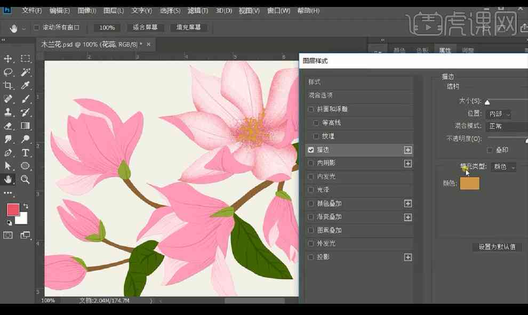Open the Image menu
Image resolution: width=528 pixels, height=315 pixels.
(x=86, y=11)
